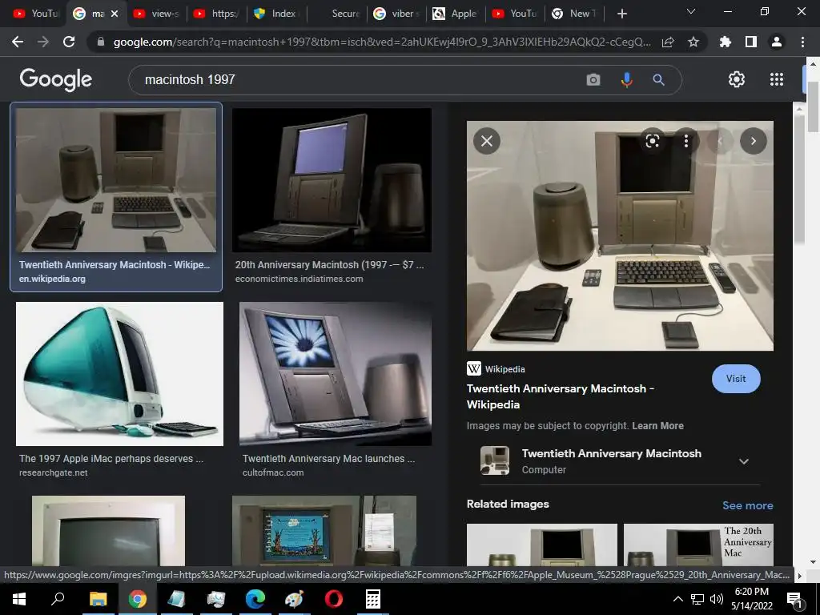Open the tab search chevron
Screen dimensions: 820x615
click(691, 11)
